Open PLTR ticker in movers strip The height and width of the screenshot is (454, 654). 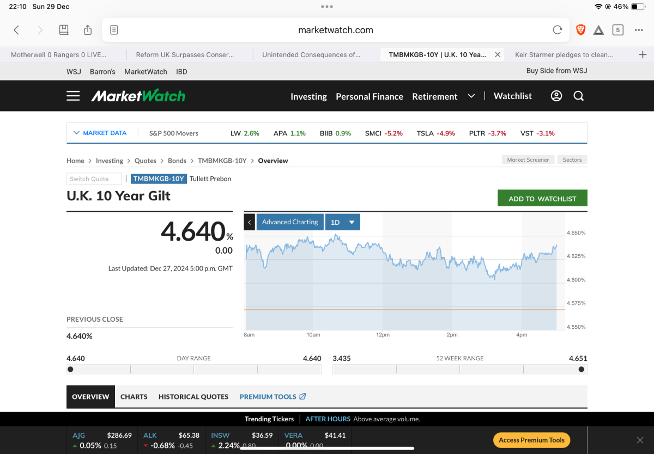tap(488, 133)
